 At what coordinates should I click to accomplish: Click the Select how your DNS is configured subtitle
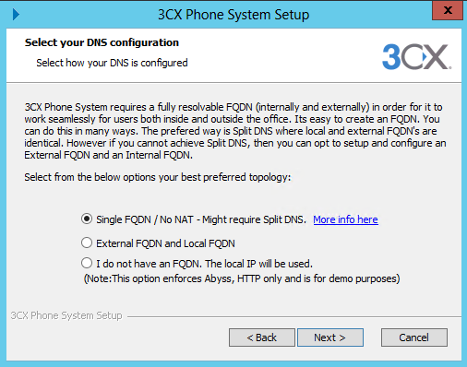click(112, 63)
